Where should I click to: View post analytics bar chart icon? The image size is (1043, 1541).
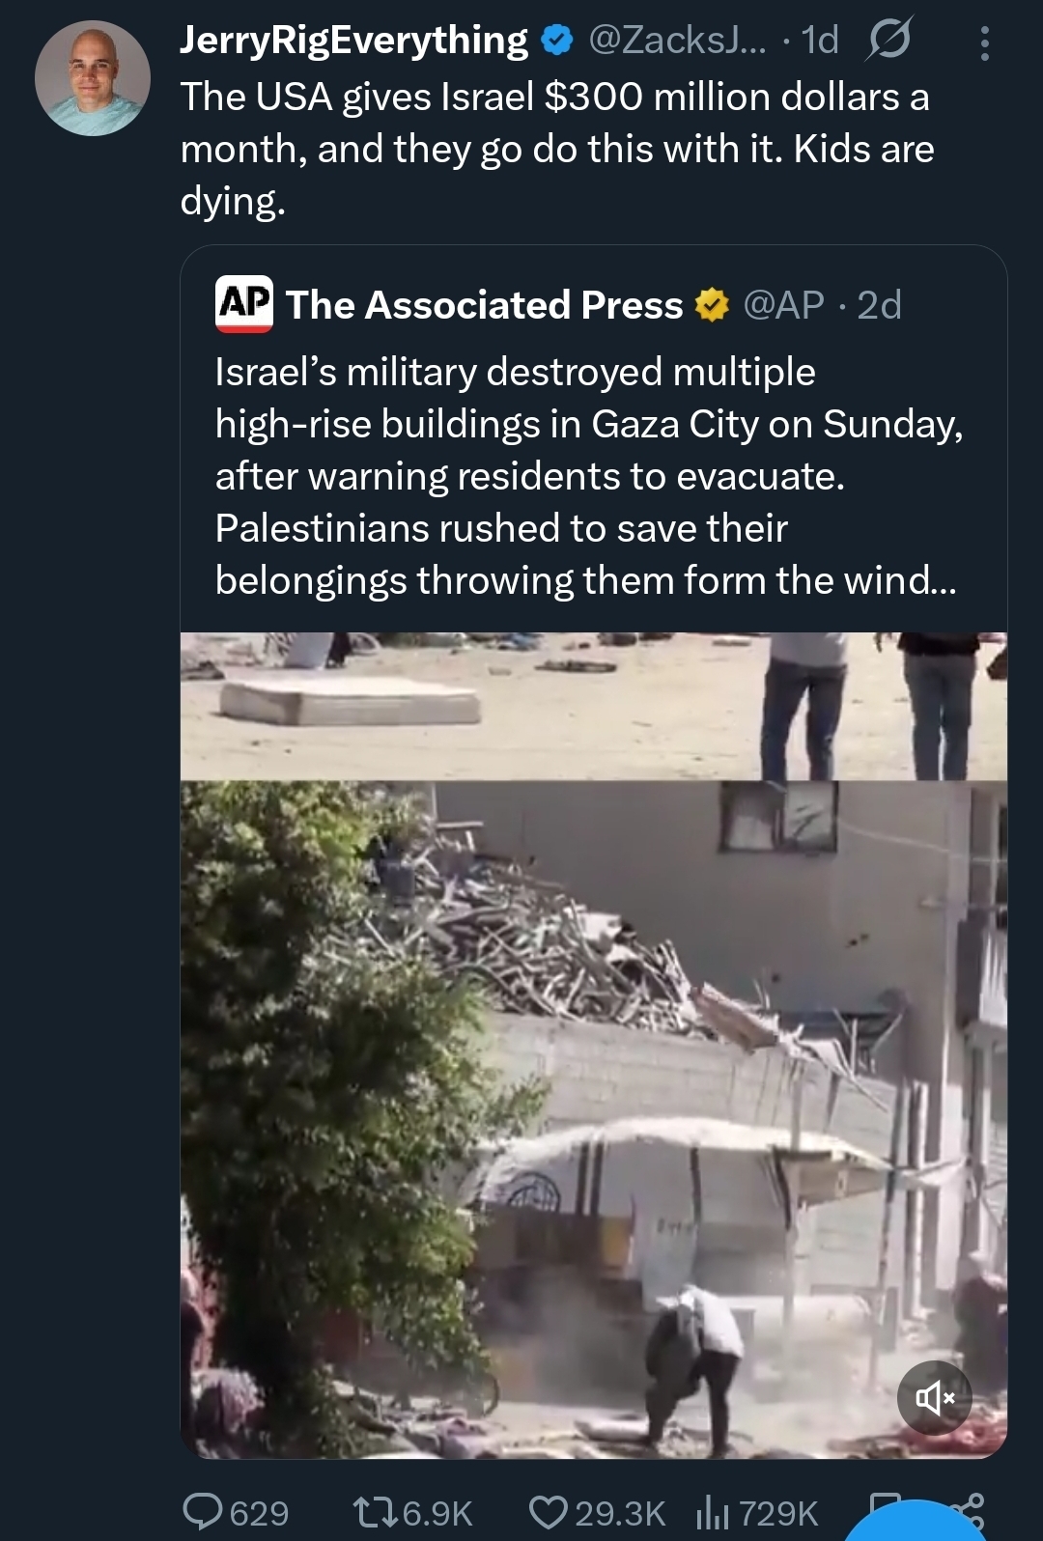tap(713, 1511)
